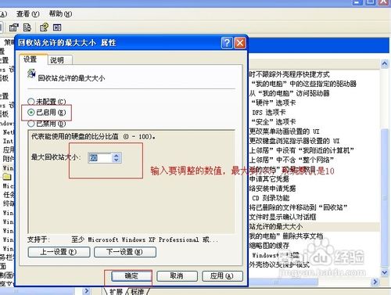Click the vertical scrollbar thumb in policy list
The width and height of the screenshot is (391, 295).
[385, 198]
